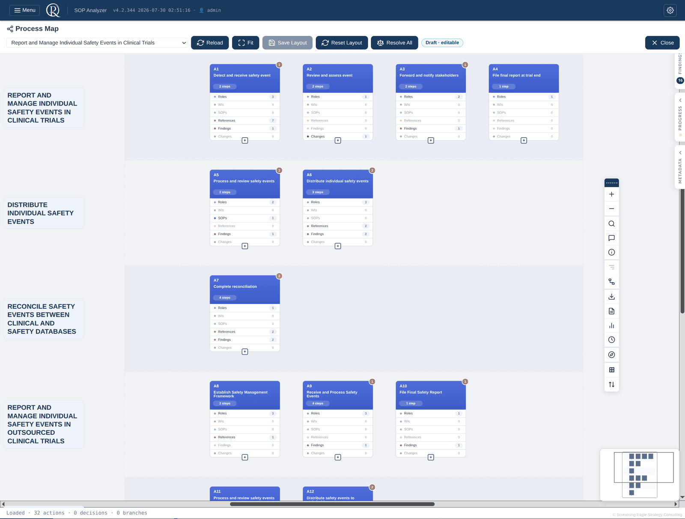Open the document page icon
The width and height of the screenshot is (685, 519).
click(611, 311)
